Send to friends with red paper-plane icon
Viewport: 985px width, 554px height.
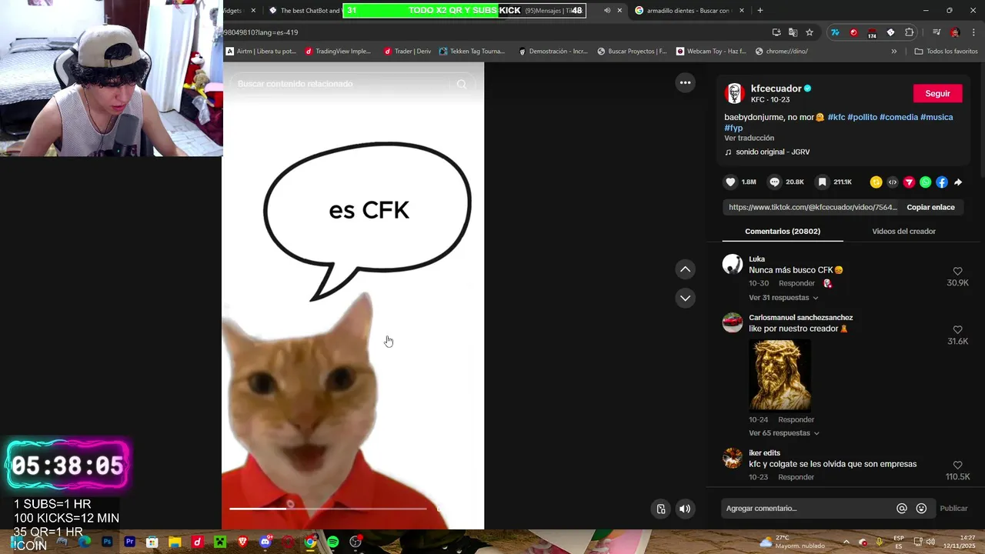(x=909, y=182)
